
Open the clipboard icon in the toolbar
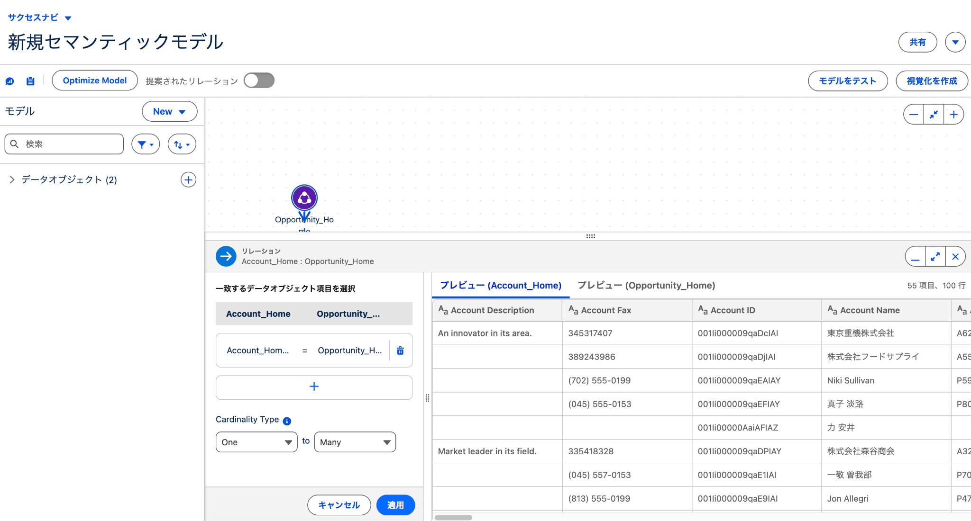click(30, 81)
